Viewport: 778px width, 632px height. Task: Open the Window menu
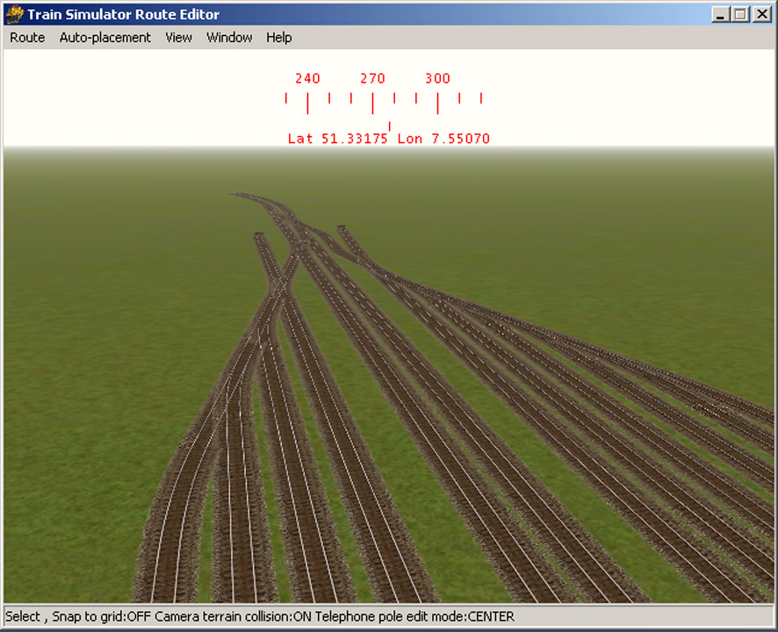tap(229, 38)
